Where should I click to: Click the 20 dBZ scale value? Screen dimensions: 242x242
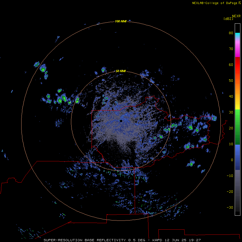231,128
